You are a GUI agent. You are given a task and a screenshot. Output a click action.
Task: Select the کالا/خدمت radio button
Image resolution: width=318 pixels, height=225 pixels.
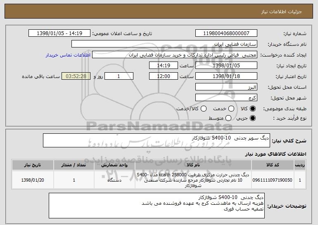[x=204, y=109]
